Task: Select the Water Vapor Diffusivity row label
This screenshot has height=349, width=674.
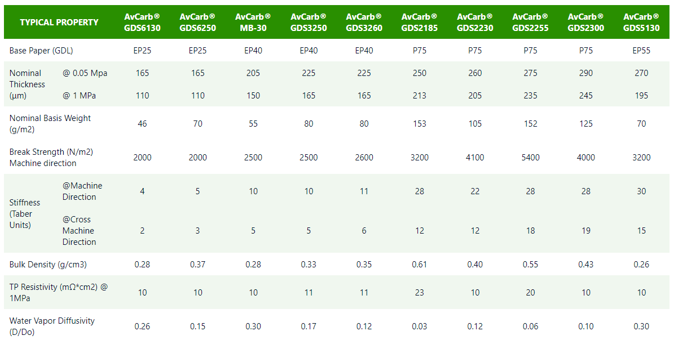Action: (52, 326)
